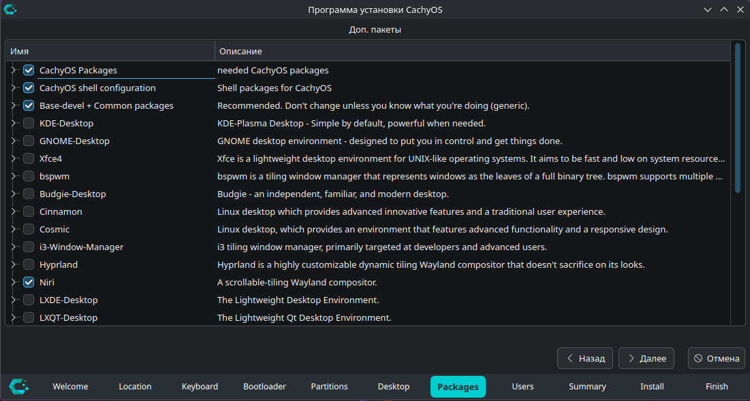Click 'needed CachyOS packages' description
Screen dimensions: 750x401
272,70
